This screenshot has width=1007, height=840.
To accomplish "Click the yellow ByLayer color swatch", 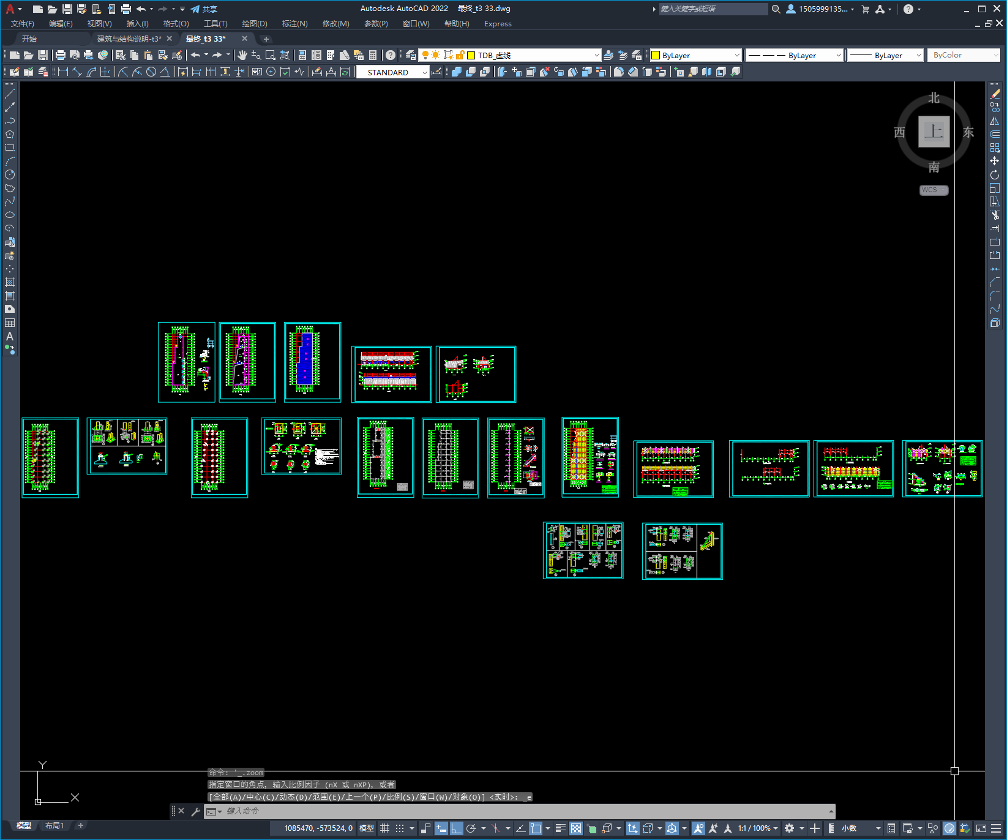I will (x=656, y=55).
